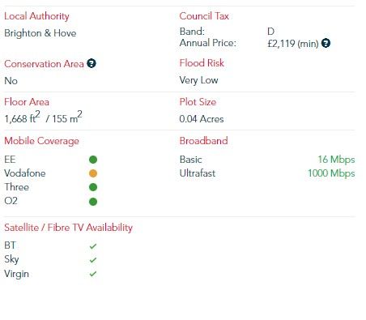366x320 pixels.
Task: Click the Virgin availability checkmark
Action: click(x=93, y=274)
